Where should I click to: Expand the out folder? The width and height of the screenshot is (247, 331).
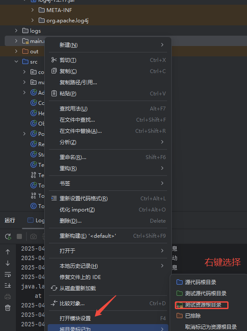click(x=16, y=51)
